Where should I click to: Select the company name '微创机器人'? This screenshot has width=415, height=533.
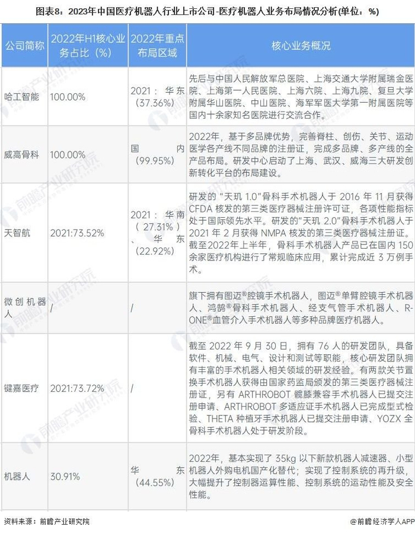coord(25,307)
